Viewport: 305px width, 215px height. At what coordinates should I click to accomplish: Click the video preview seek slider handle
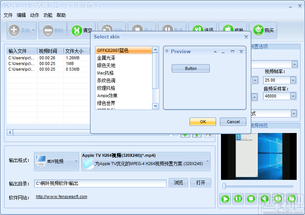click(x=224, y=186)
